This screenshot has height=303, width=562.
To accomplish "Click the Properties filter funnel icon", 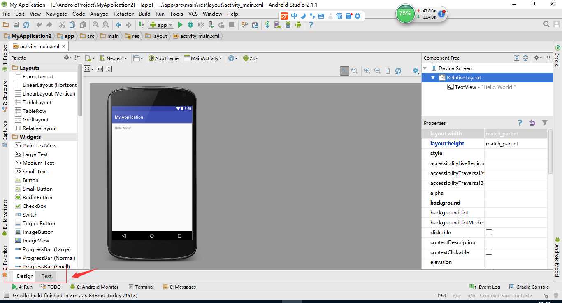I will point(545,123).
